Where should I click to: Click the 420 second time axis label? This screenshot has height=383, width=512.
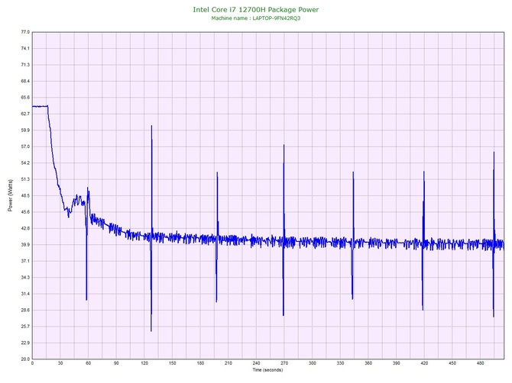[424, 363]
